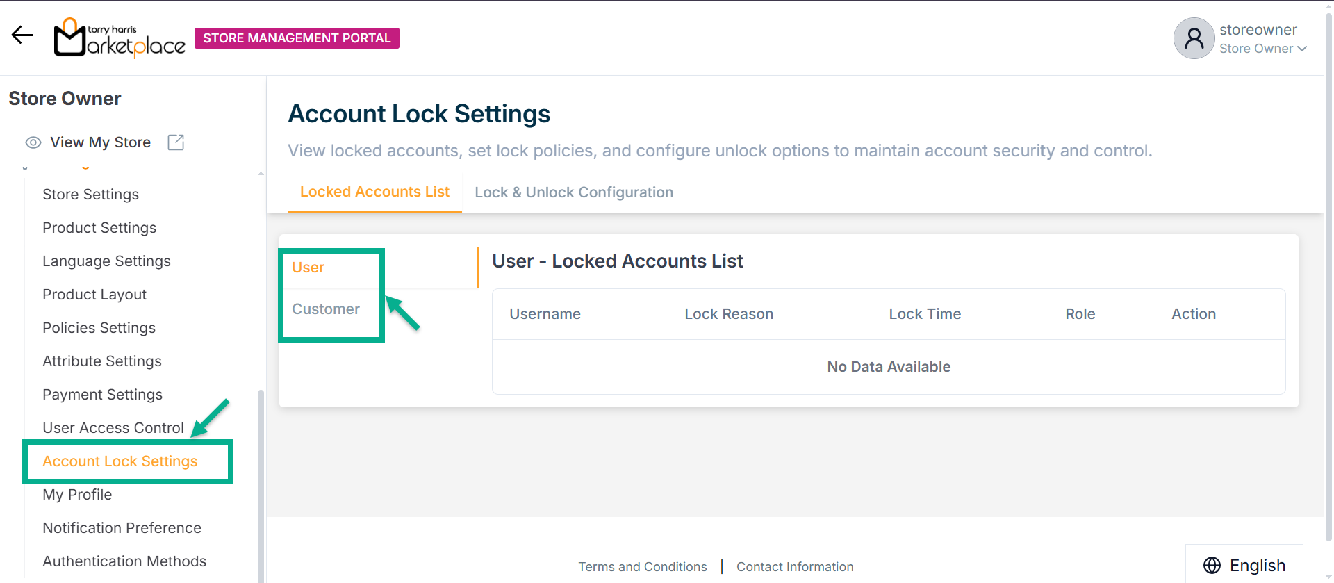Open Notification Preference settings

click(x=122, y=528)
